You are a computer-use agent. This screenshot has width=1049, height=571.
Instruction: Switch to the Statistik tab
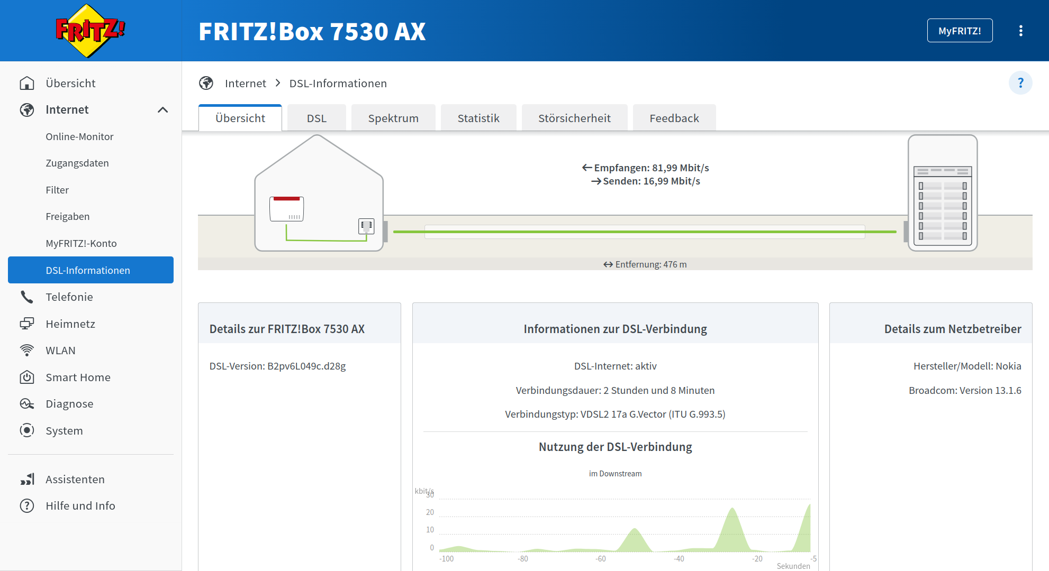coord(478,118)
